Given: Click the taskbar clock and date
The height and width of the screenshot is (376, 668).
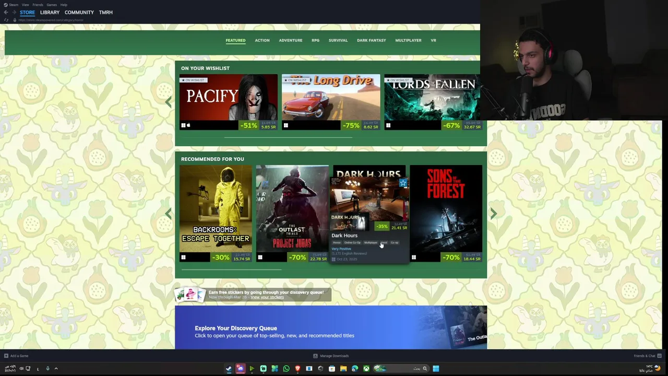Looking at the screenshot, I should 10,369.
